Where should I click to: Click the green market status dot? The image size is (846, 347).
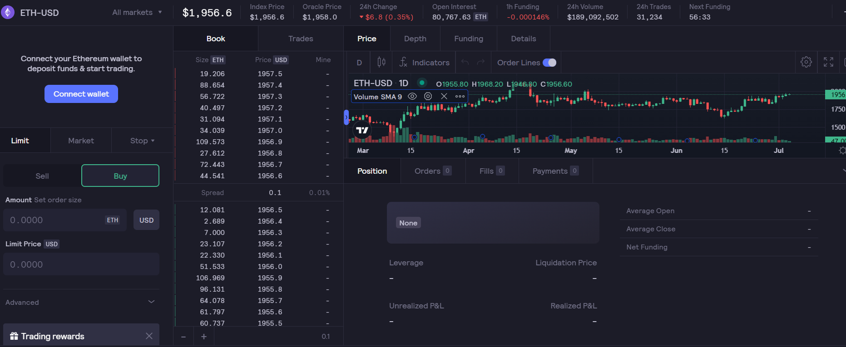[x=422, y=83]
